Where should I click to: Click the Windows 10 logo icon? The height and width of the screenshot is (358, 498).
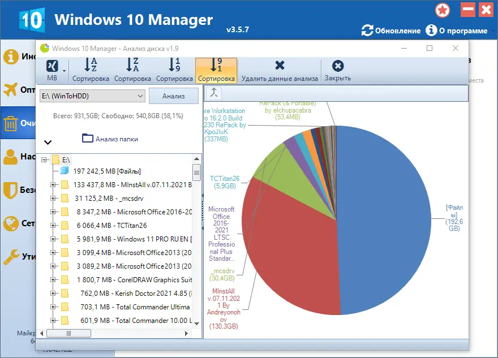click(x=32, y=20)
